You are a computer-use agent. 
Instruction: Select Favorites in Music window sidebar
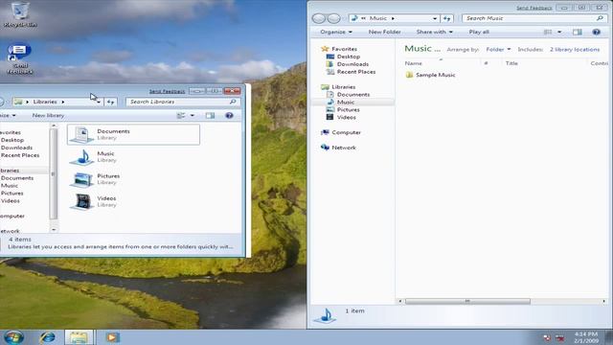pyautogui.click(x=344, y=49)
